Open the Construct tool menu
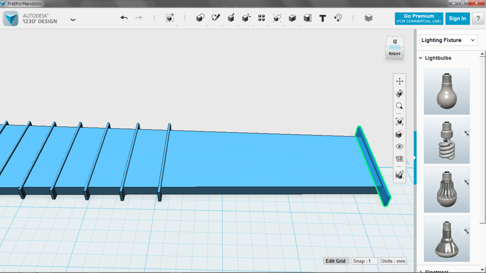 (x=231, y=18)
